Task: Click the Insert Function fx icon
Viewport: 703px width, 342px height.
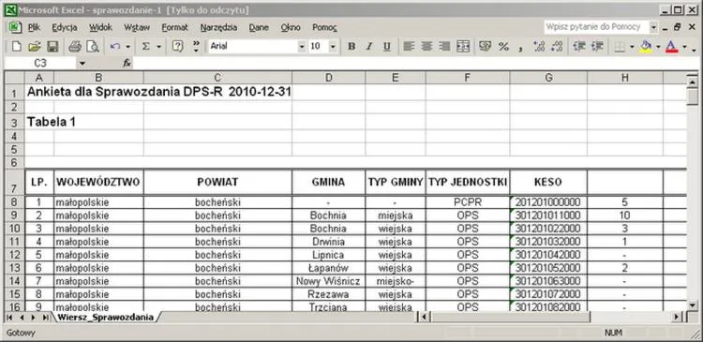Action: click(x=127, y=63)
